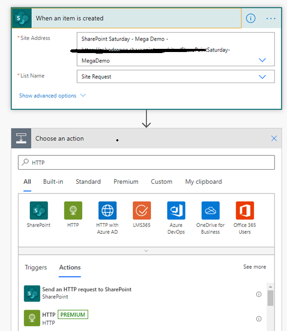Choose the HTTP with Azure AD connector

pyautogui.click(x=107, y=211)
